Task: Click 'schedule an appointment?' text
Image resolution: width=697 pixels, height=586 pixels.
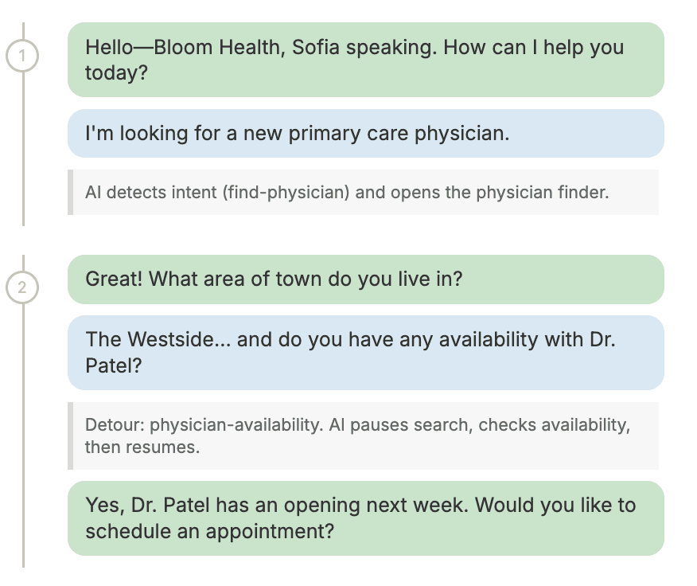Action: pos(209,531)
